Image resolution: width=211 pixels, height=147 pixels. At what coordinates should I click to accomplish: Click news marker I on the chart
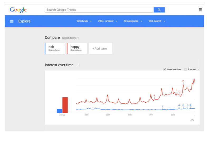(177, 90)
